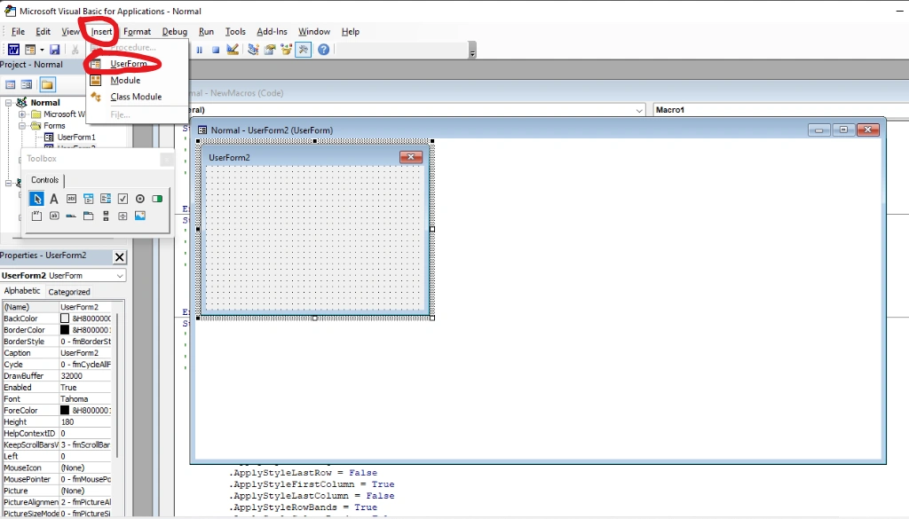Image resolution: width=909 pixels, height=519 pixels.
Task: Select the ScrollBar control in Toolbox
Action: (106, 216)
